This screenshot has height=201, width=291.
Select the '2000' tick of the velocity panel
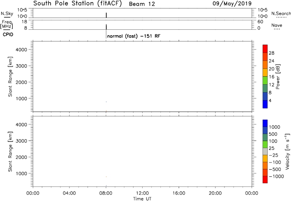coord(21,157)
